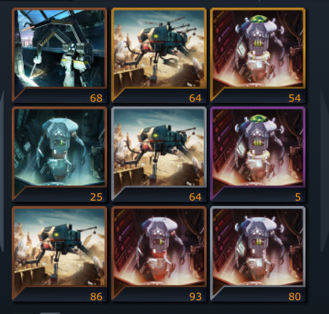Click the 64 count under the gold-framed walker

[x=195, y=98]
